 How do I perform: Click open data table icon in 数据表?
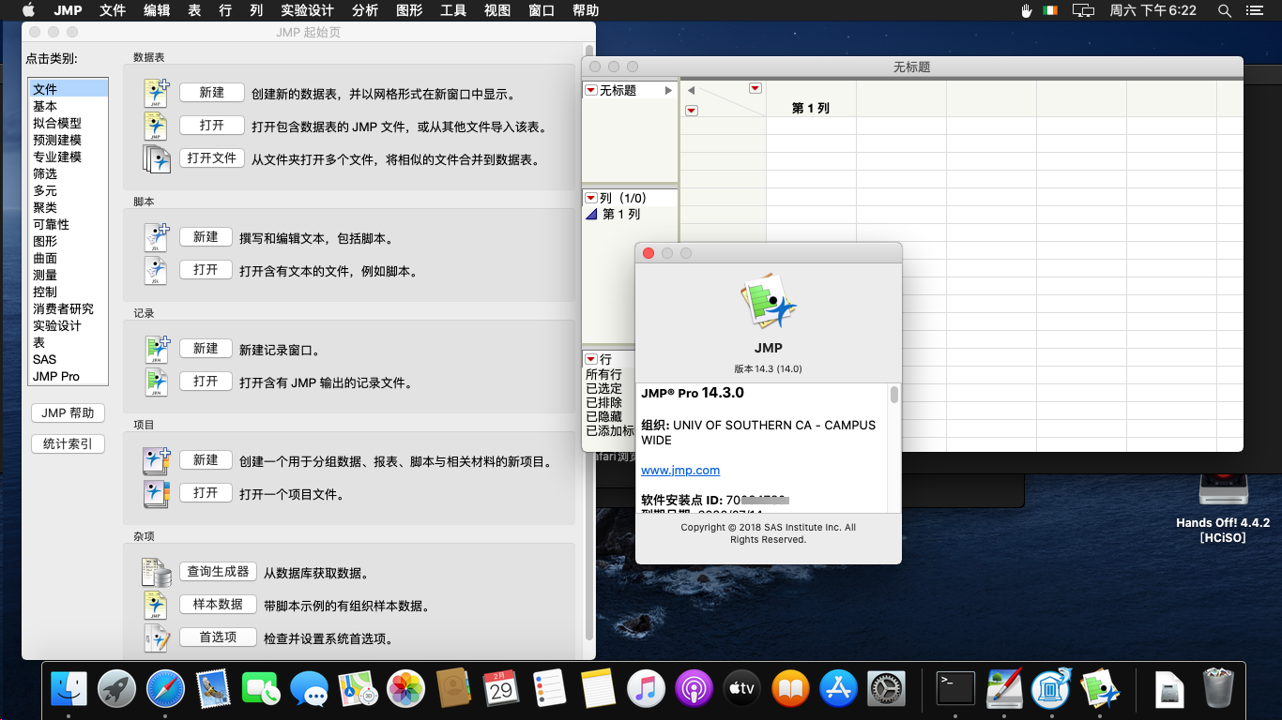click(x=156, y=126)
